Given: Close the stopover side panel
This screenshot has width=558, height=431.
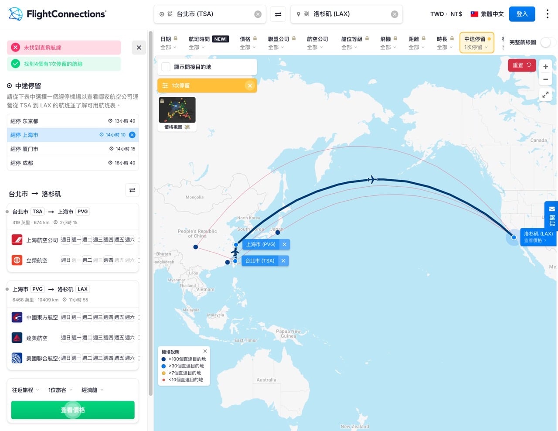Looking at the screenshot, I should tap(139, 48).
